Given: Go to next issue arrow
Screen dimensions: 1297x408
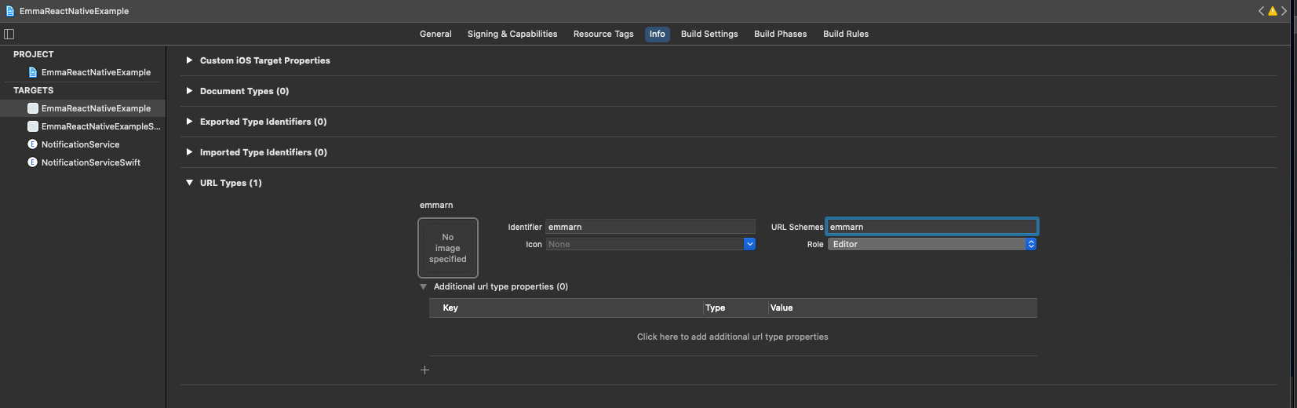Looking at the screenshot, I should [x=1284, y=11].
